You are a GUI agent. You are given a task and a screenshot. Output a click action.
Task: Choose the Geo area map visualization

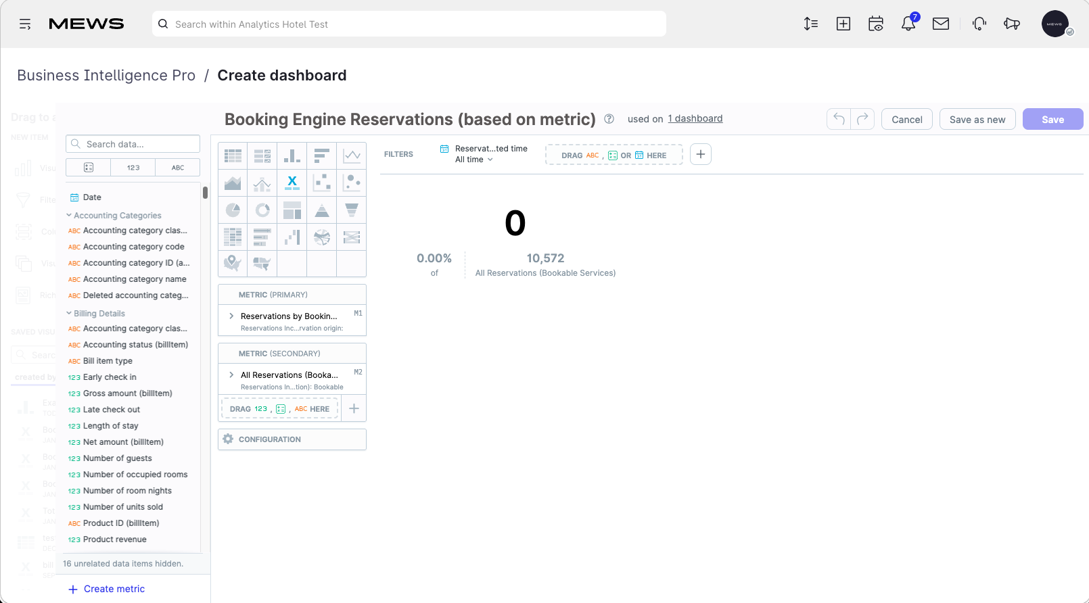point(262,264)
